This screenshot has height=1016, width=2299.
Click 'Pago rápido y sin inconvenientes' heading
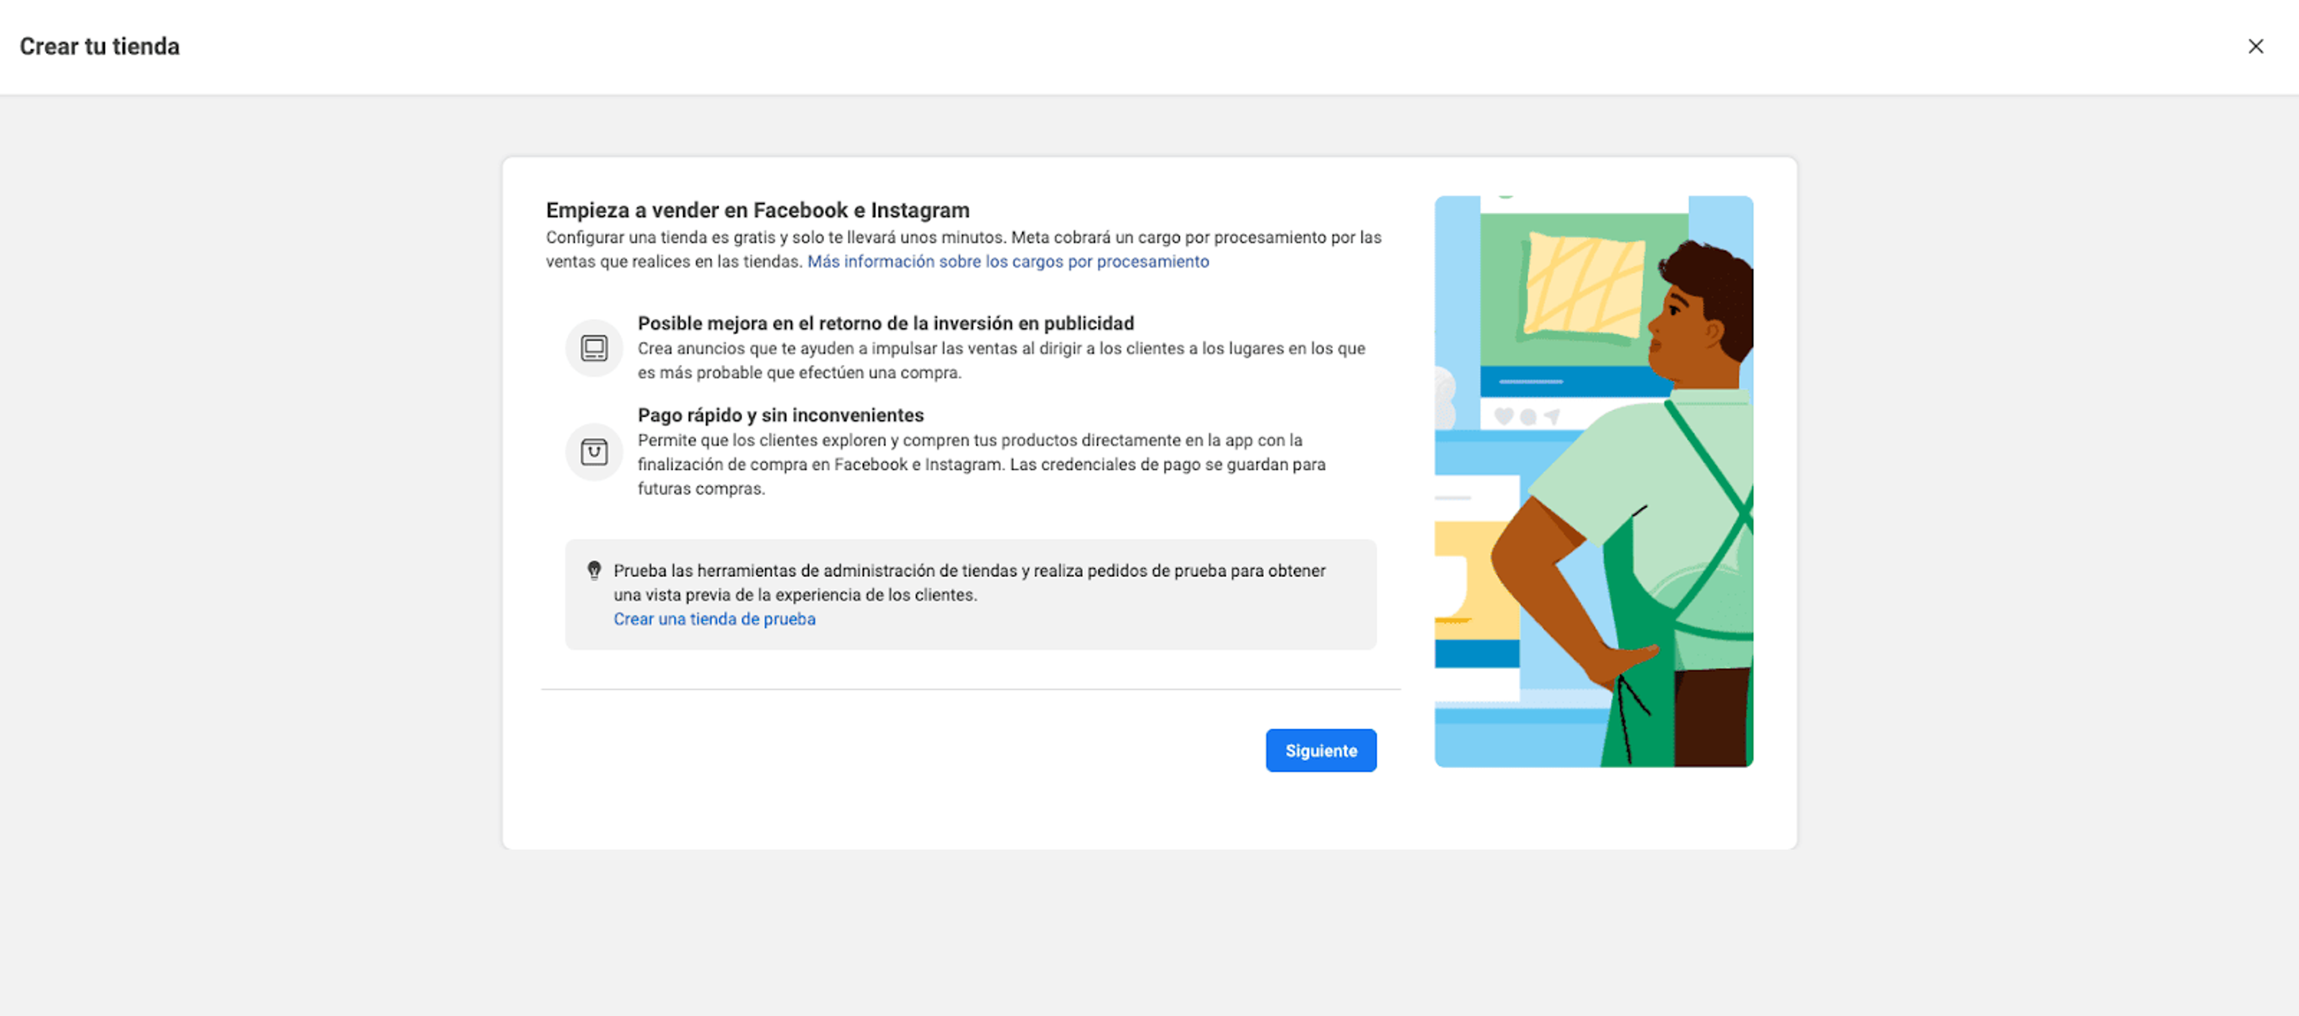click(780, 415)
